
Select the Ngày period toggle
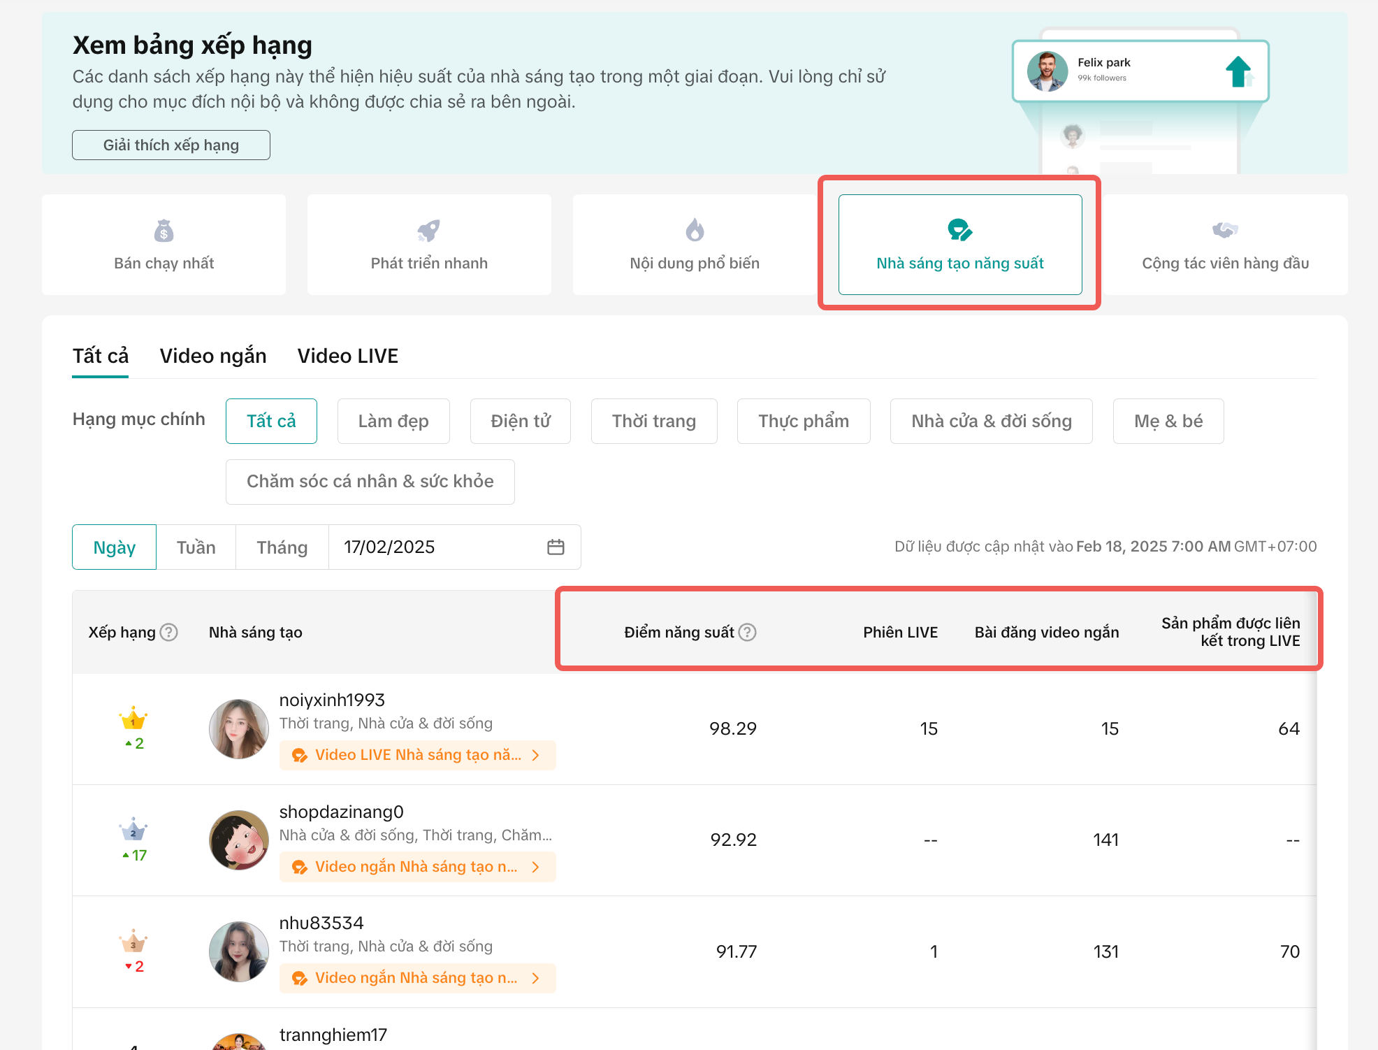coord(114,547)
